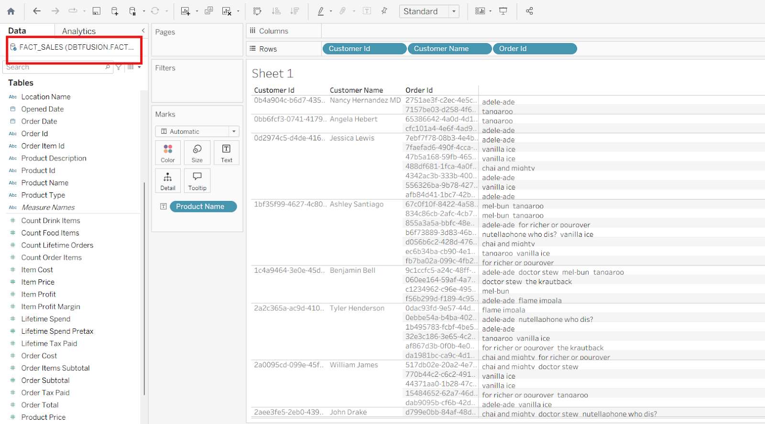Click the Duplicate sheet icon
765x424 pixels.
point(209,11)
